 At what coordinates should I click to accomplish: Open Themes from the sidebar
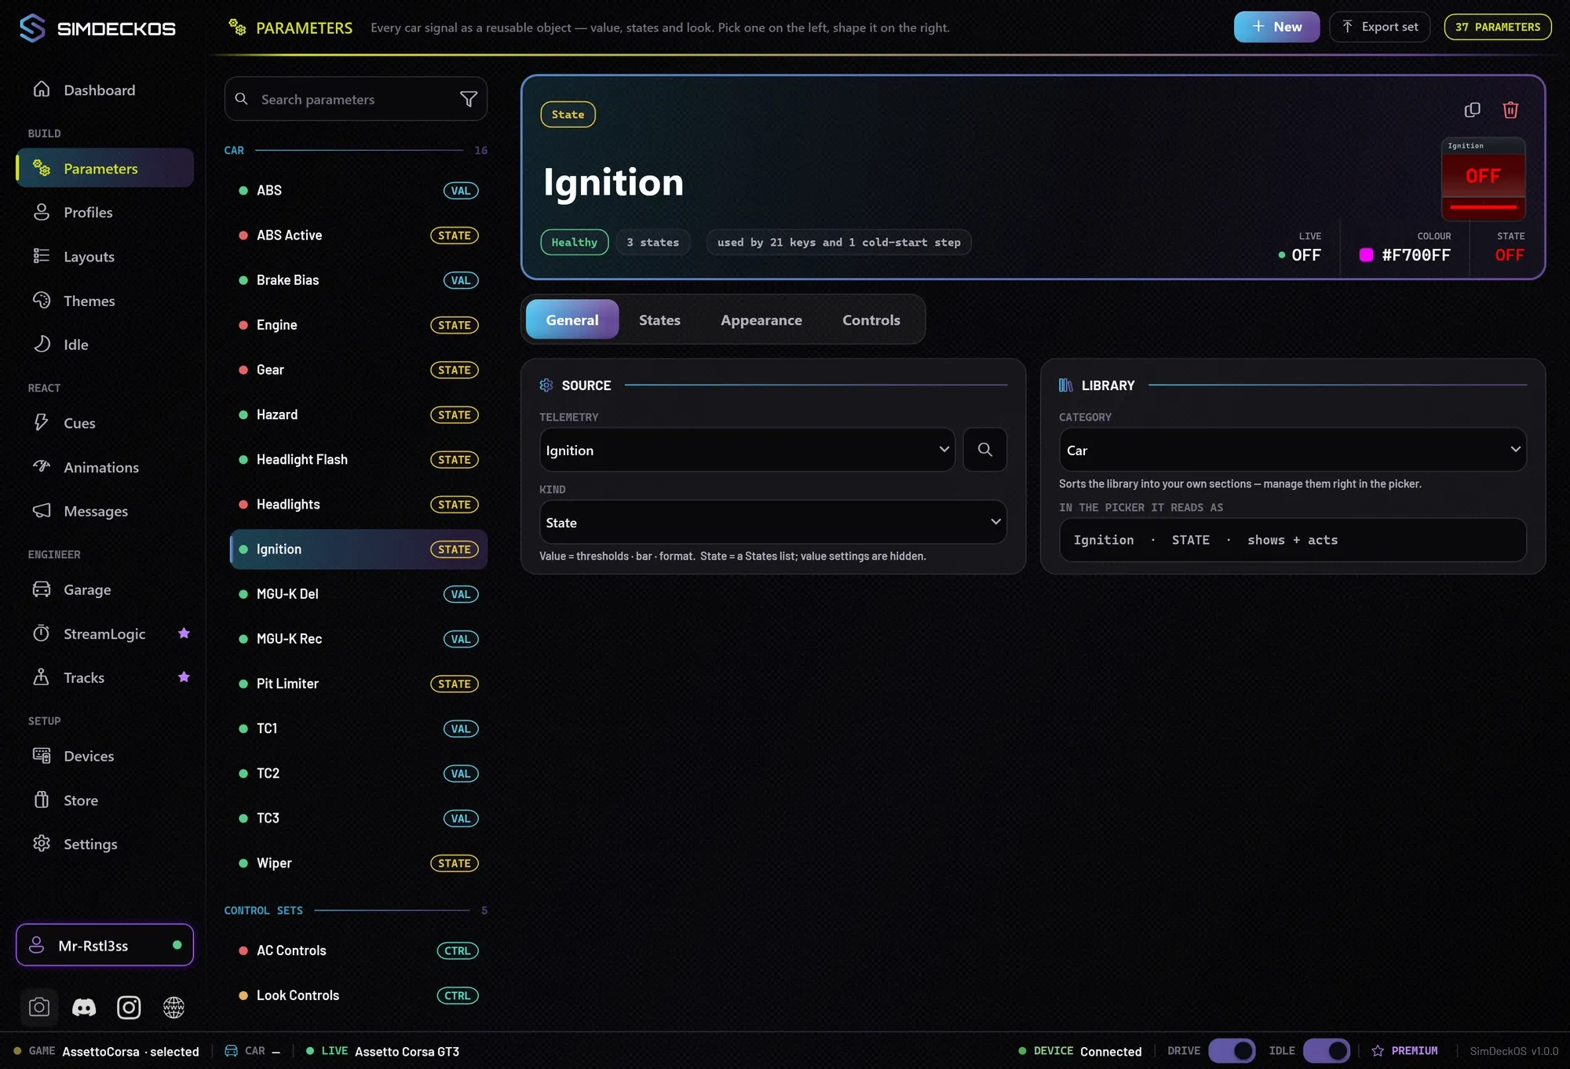[104, 301]
